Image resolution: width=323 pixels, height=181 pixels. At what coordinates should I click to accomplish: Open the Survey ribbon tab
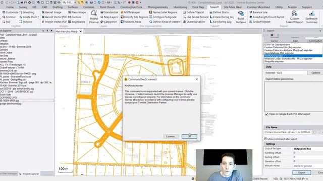[x=23, y=7]
